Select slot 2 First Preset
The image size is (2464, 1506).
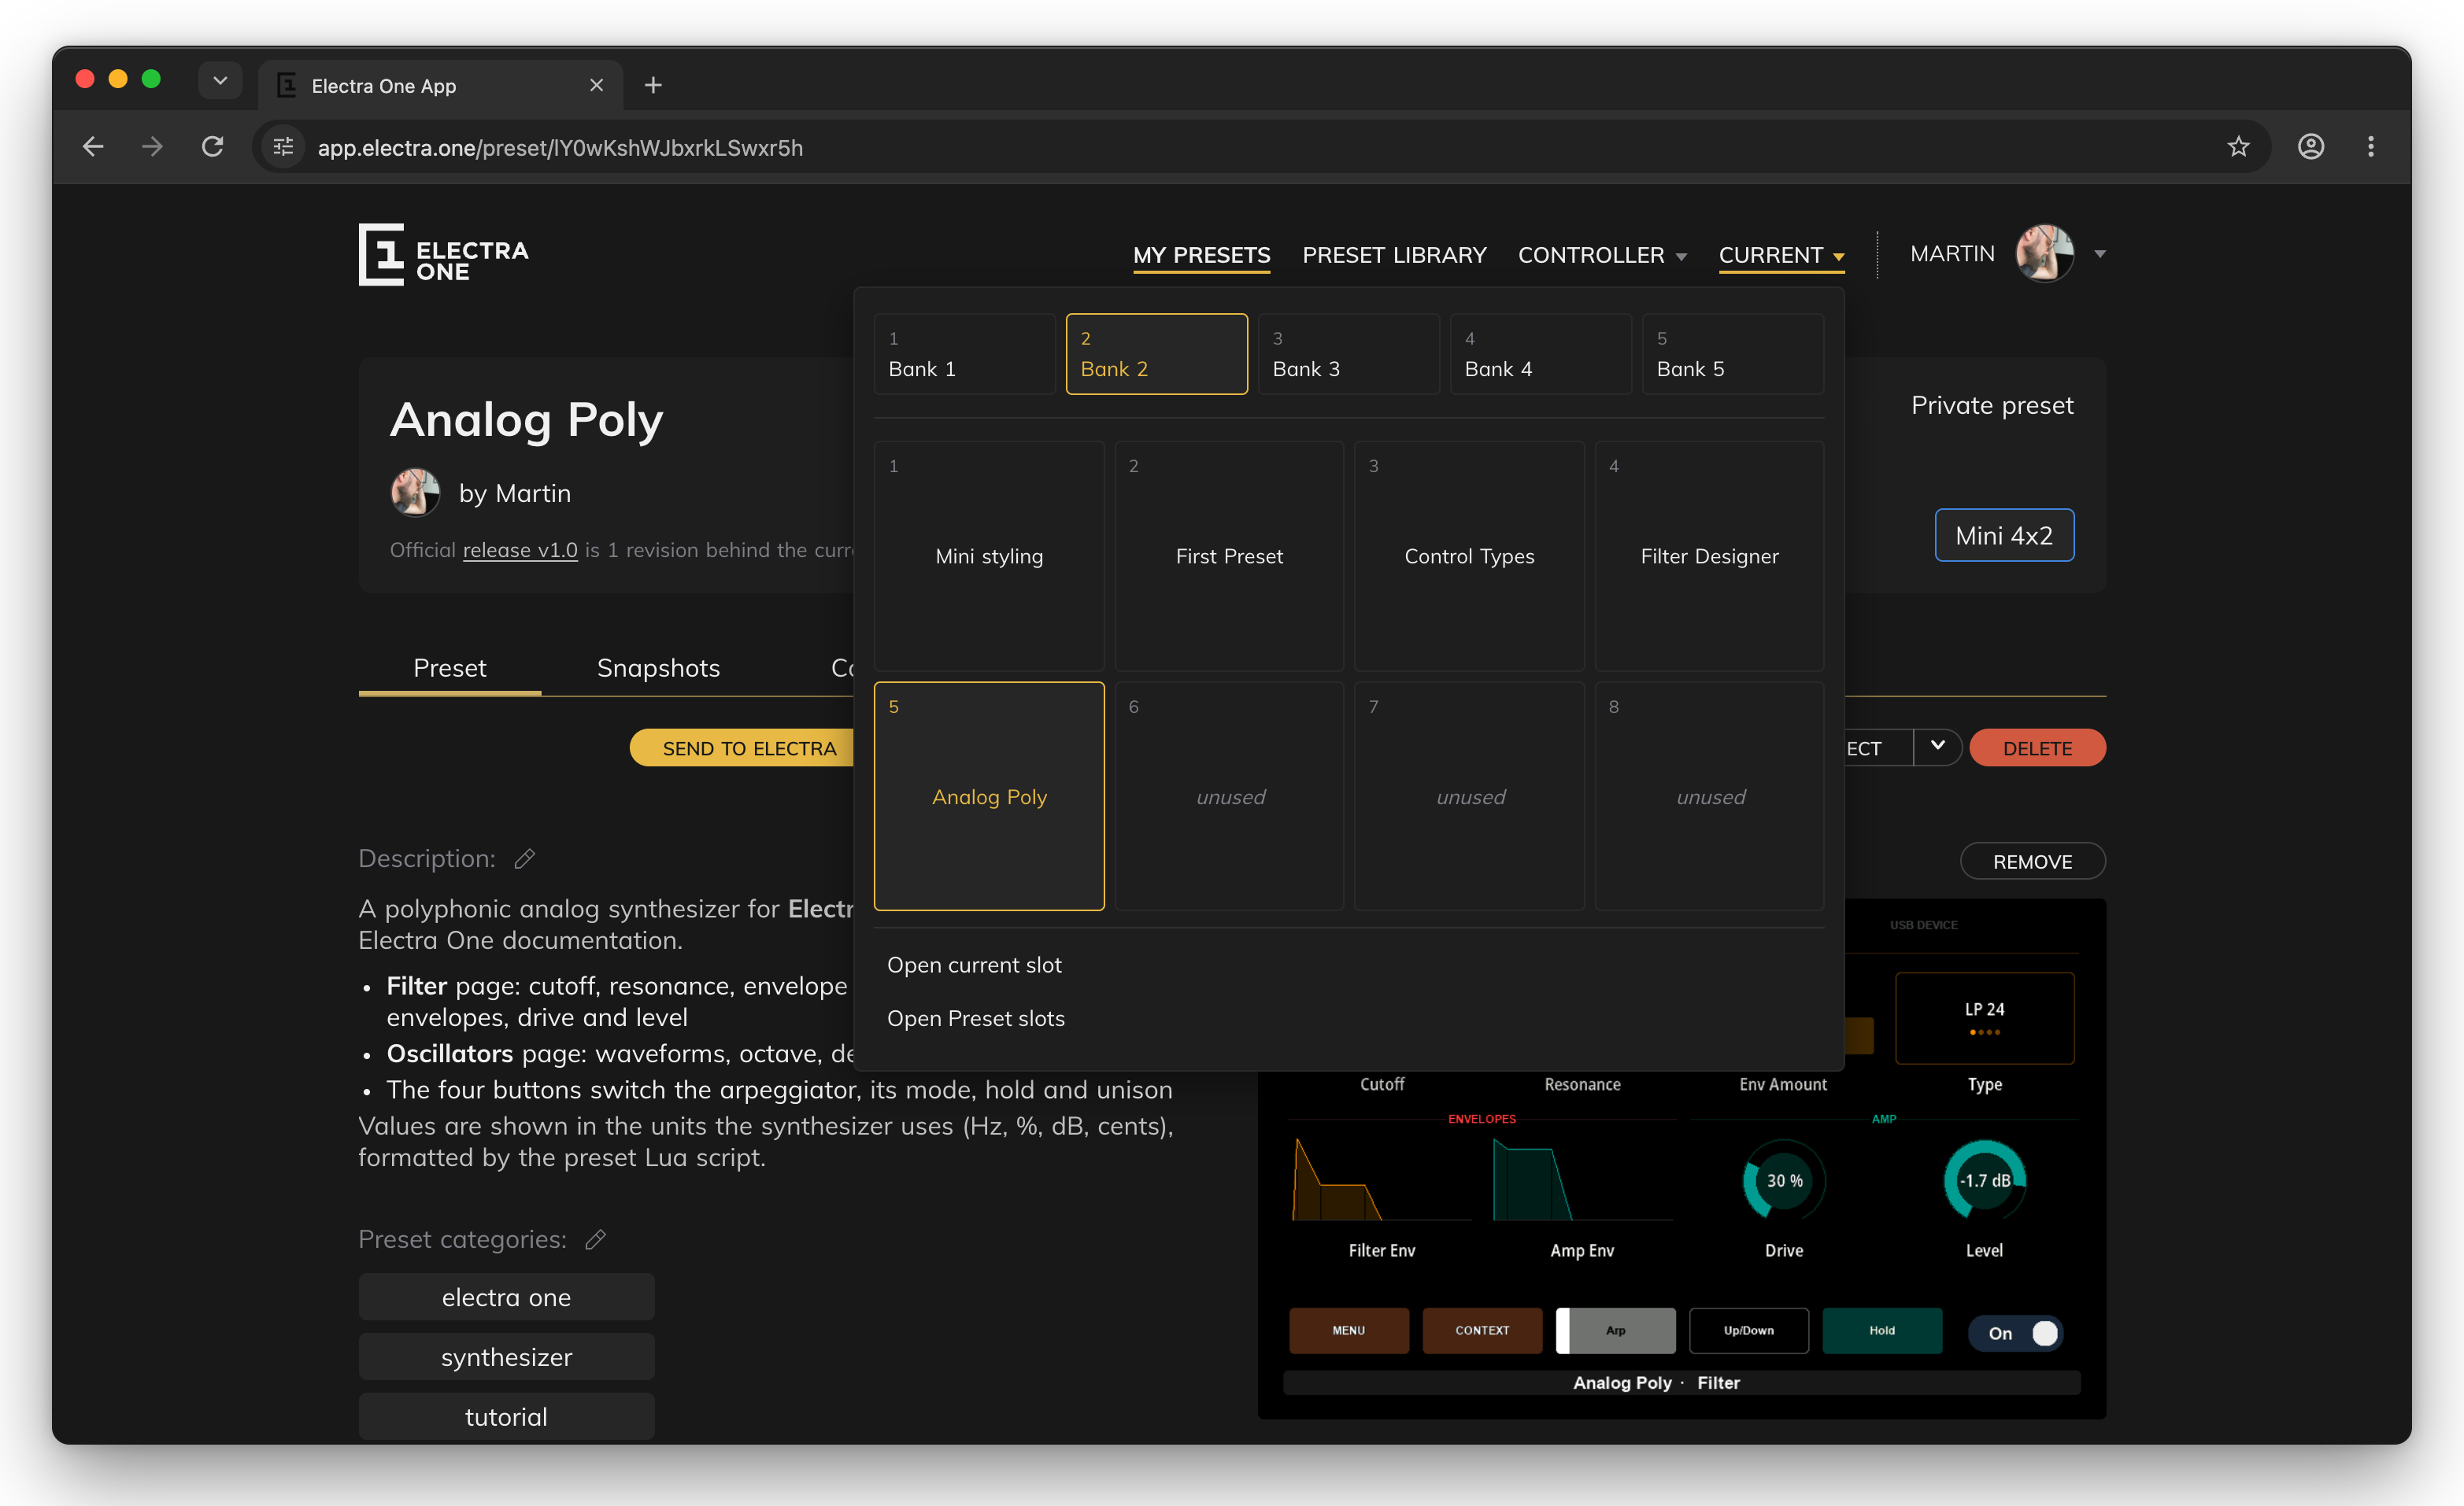(1229, 556)
